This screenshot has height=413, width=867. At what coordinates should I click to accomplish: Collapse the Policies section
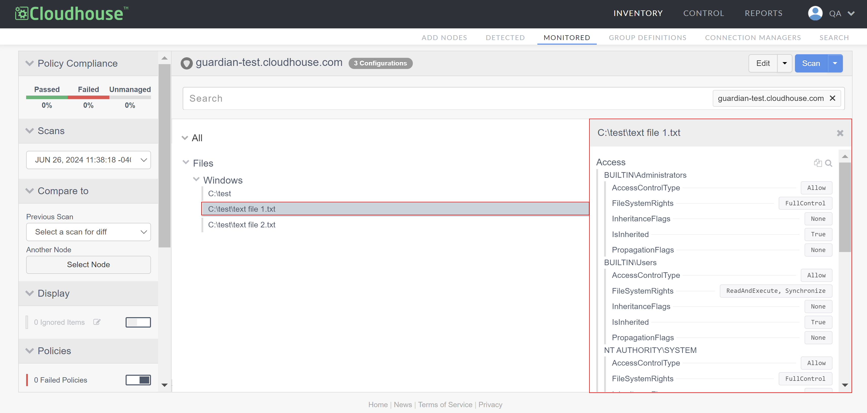(x=30, y=351)
